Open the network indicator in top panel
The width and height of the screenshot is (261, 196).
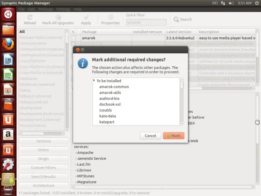click(x=223, y=3)
